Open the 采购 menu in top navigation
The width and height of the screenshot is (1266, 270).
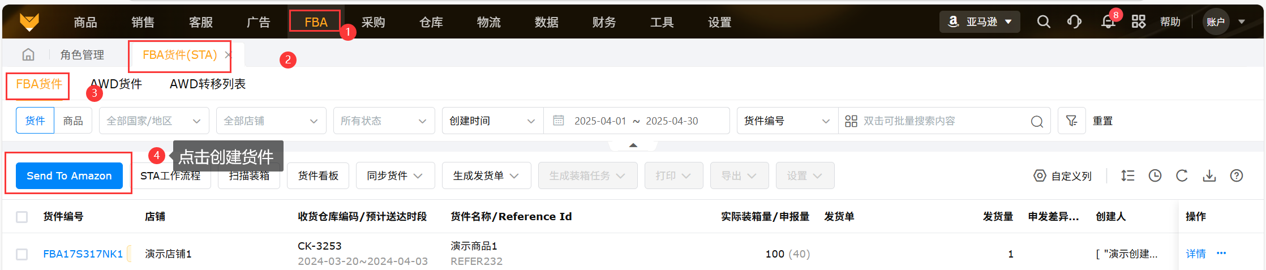click(x=374, y=22)
